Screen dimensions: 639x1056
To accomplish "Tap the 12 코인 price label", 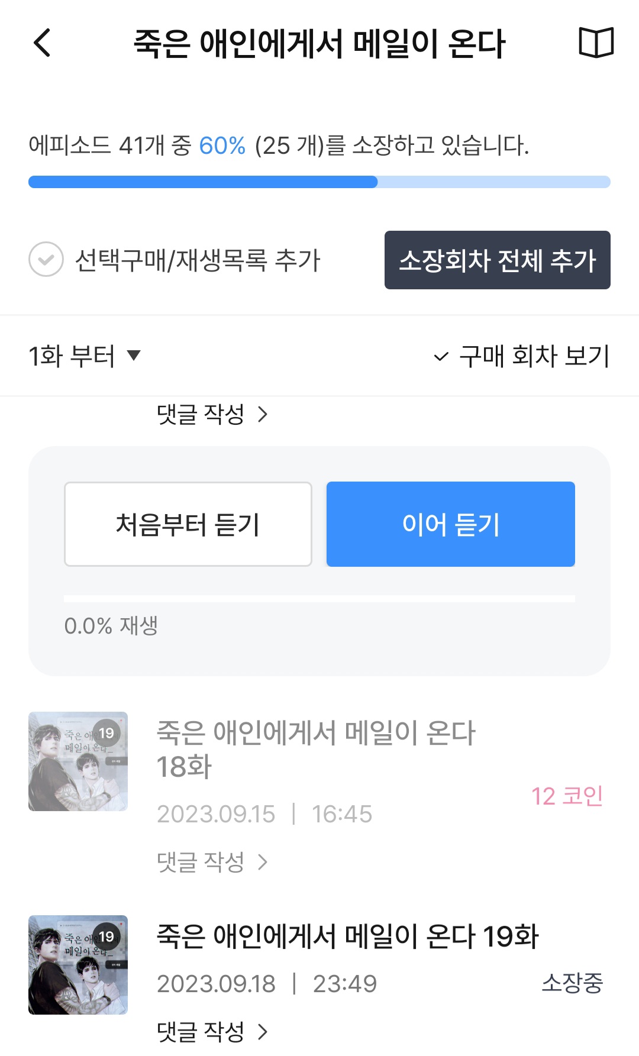I will [567, 796].
